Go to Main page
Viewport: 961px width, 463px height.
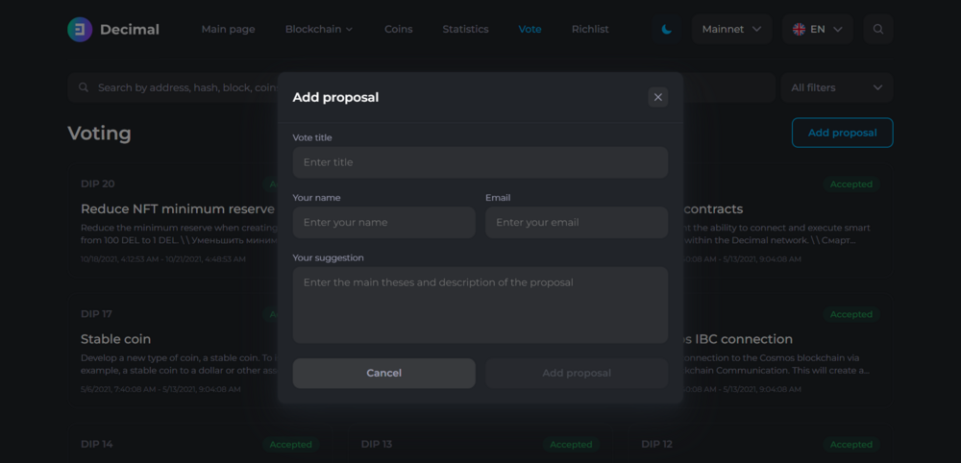click(x=228, y=29)
